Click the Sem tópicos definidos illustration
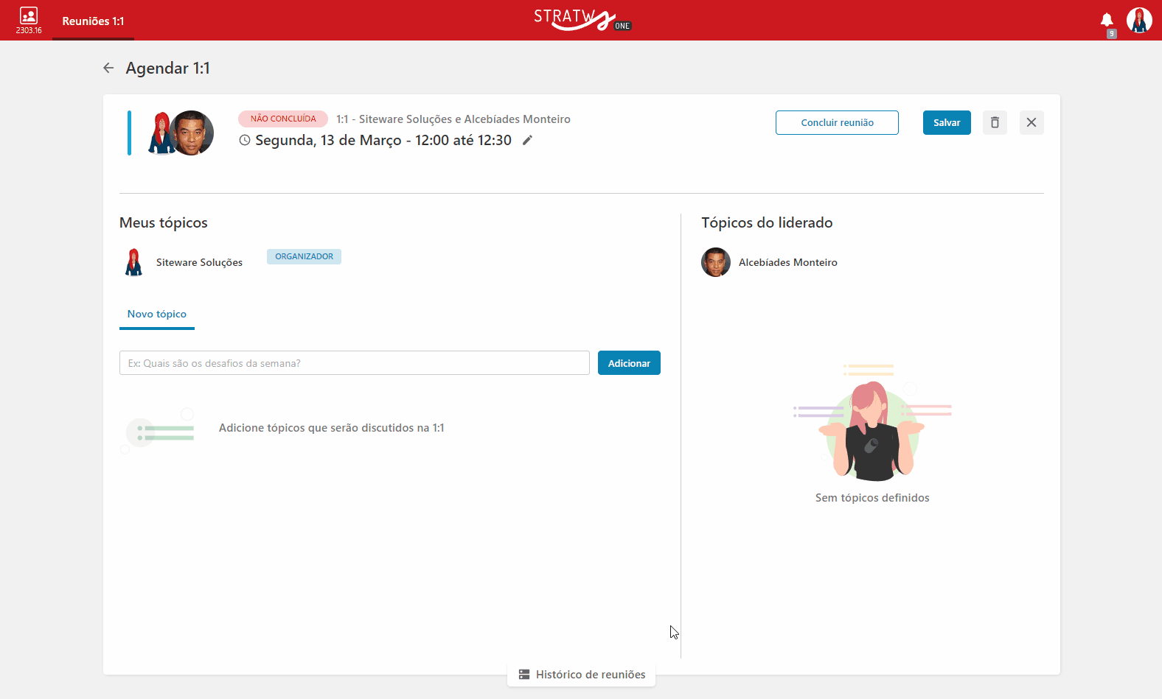This screenshot has height=699, width=1162. pos(872,422)
